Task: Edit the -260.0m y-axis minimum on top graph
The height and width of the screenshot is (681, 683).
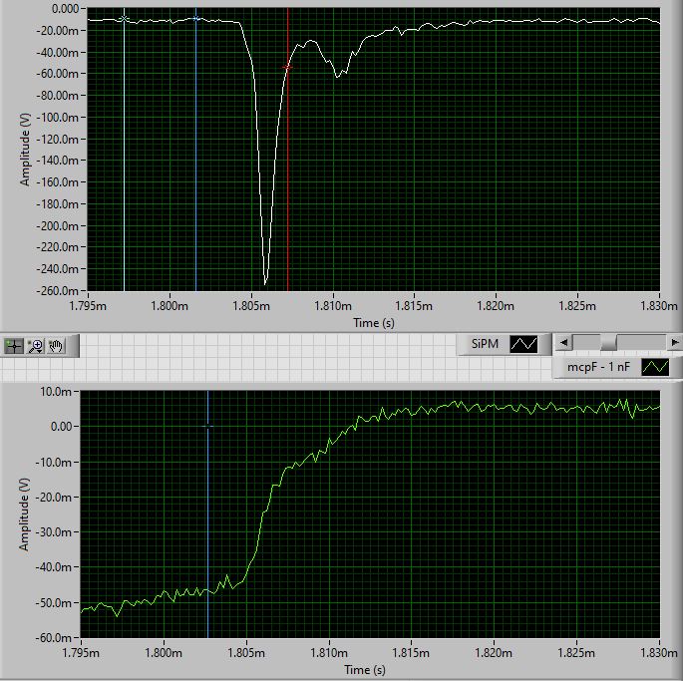Action: (x=57, y=290)
